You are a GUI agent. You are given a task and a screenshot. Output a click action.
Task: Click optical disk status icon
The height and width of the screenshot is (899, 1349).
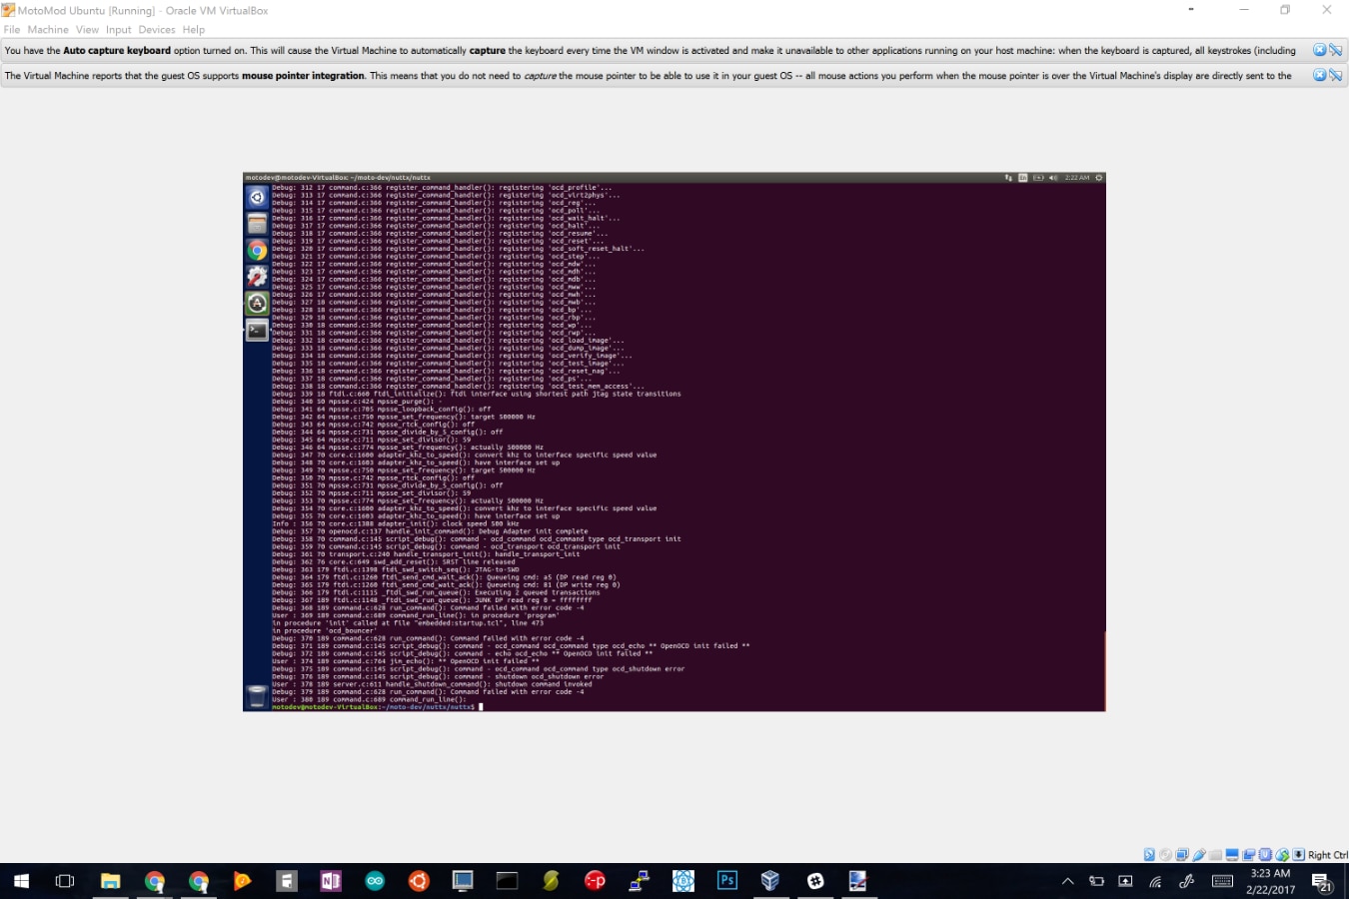1165,855
